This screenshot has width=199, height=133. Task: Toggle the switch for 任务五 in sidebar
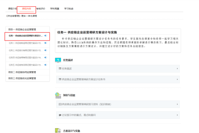(46, 65)
